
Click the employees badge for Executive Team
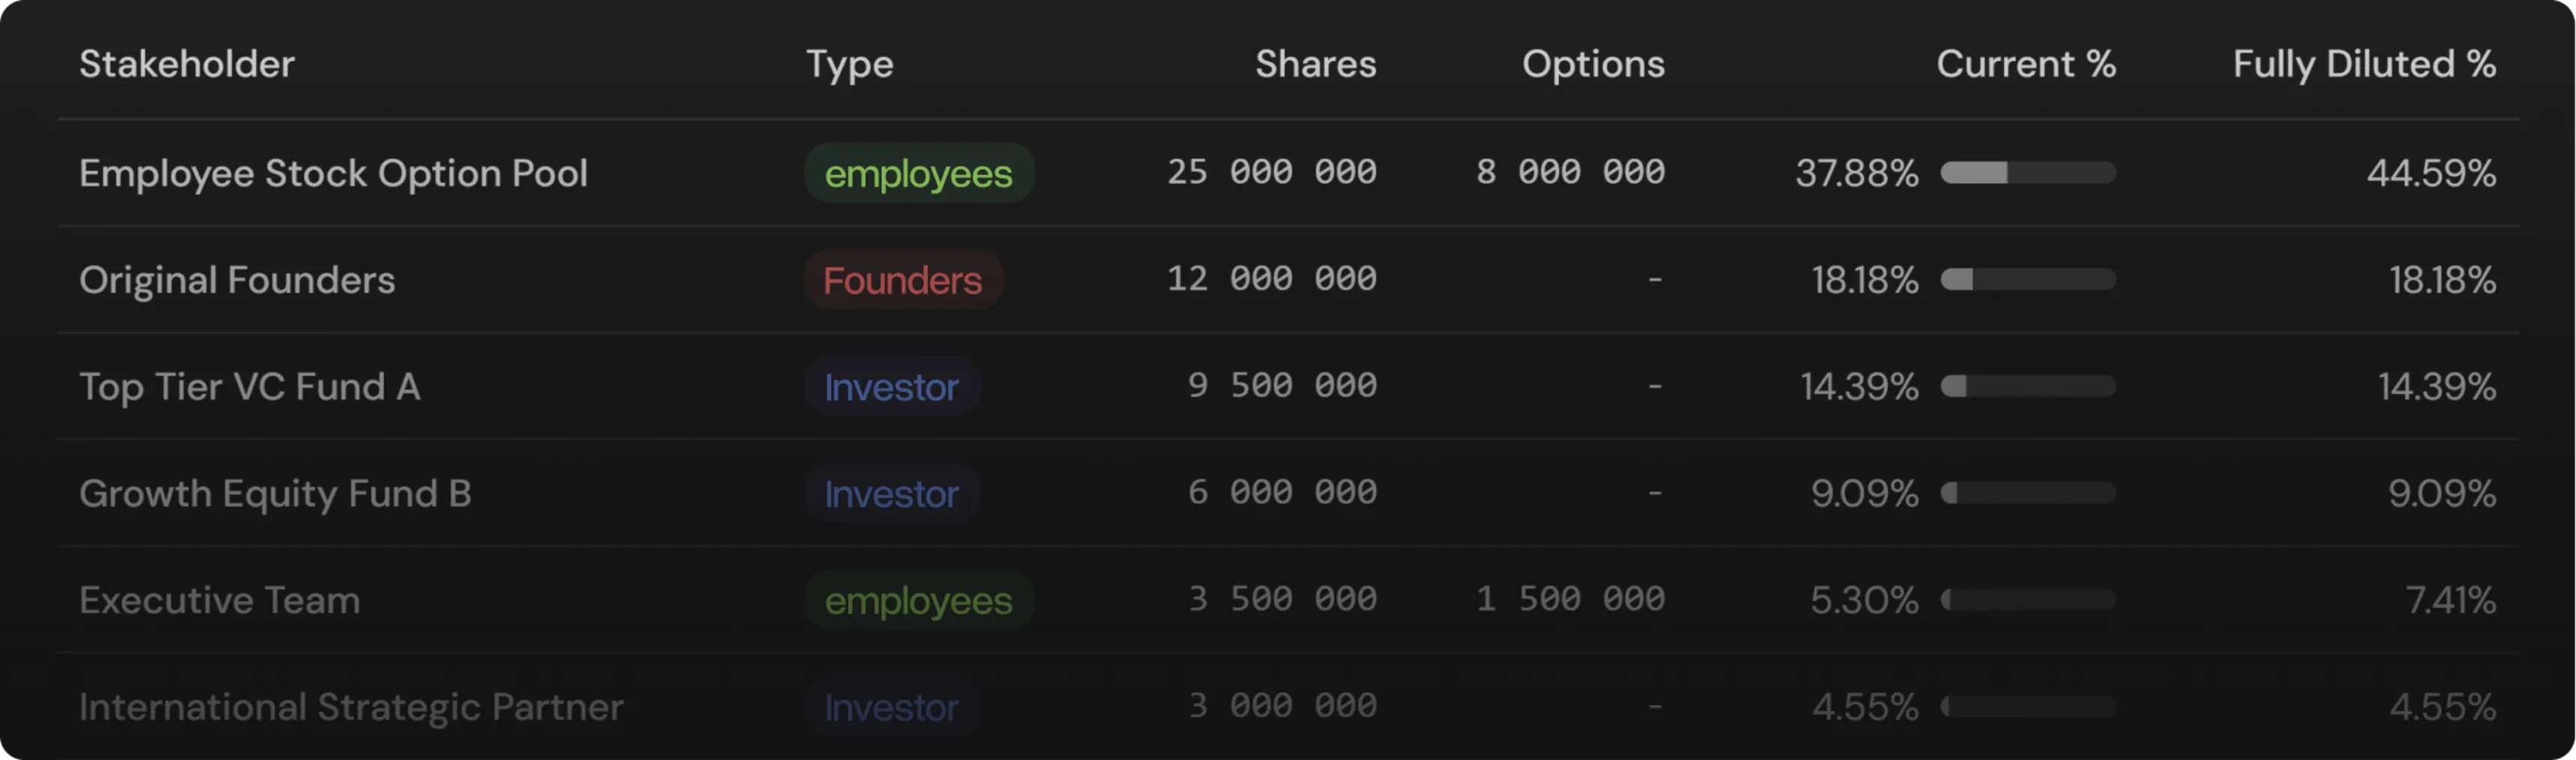tap(918, 600)
